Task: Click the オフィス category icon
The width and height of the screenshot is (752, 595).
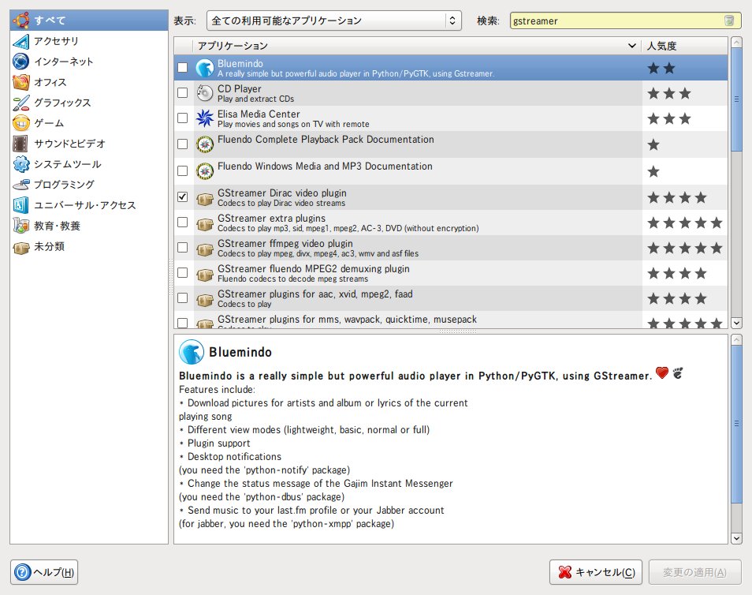Action: point(21,82)
